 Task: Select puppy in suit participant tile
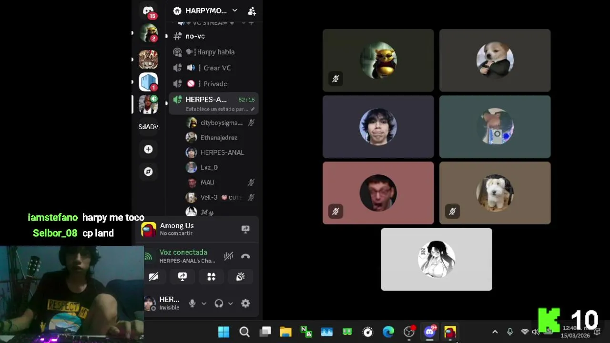pyautogui.click(x=495, y=60)
